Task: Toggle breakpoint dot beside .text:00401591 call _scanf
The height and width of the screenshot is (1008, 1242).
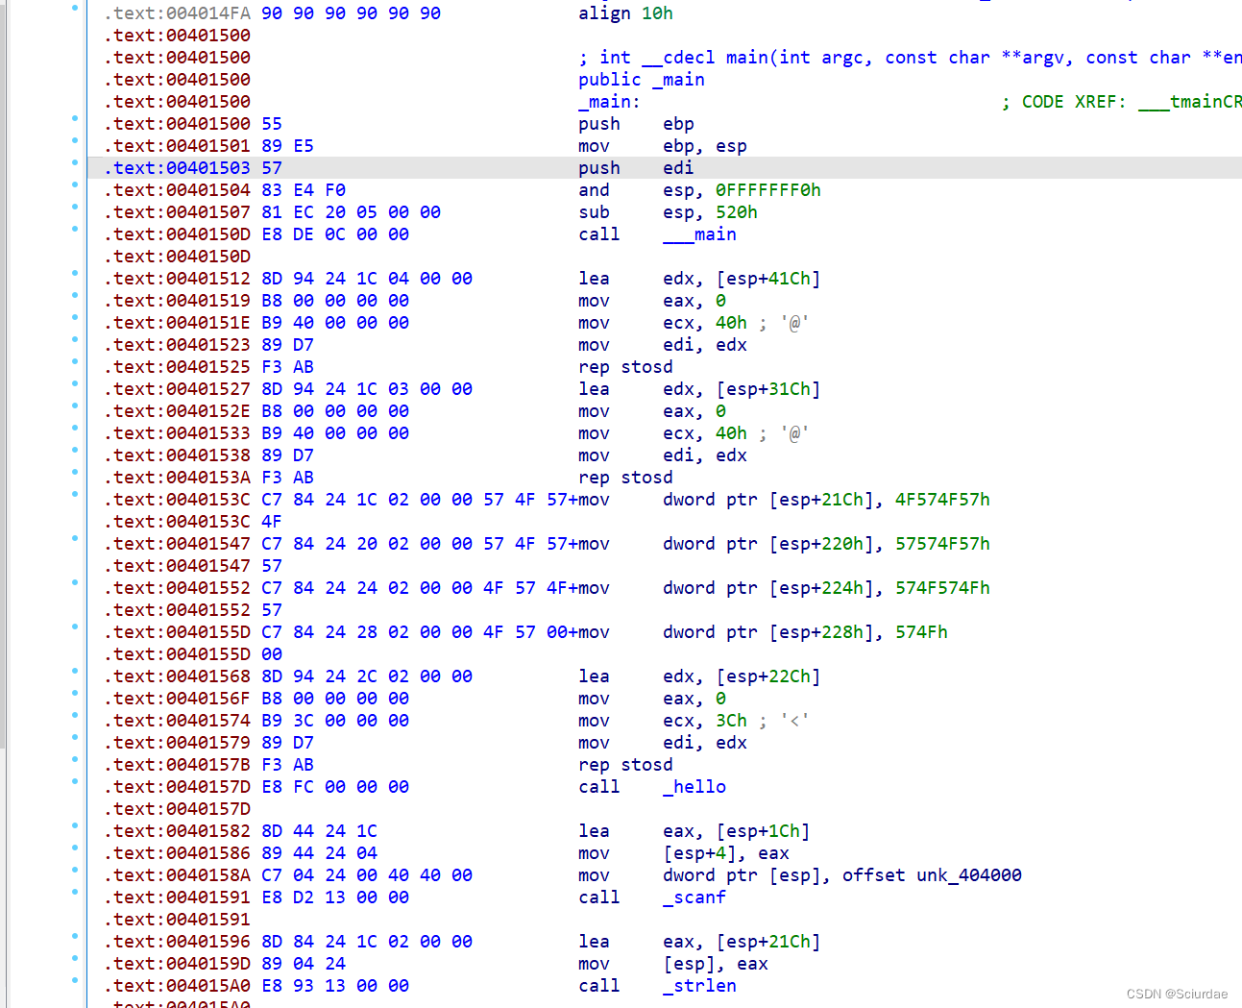Action: point(75,892)
